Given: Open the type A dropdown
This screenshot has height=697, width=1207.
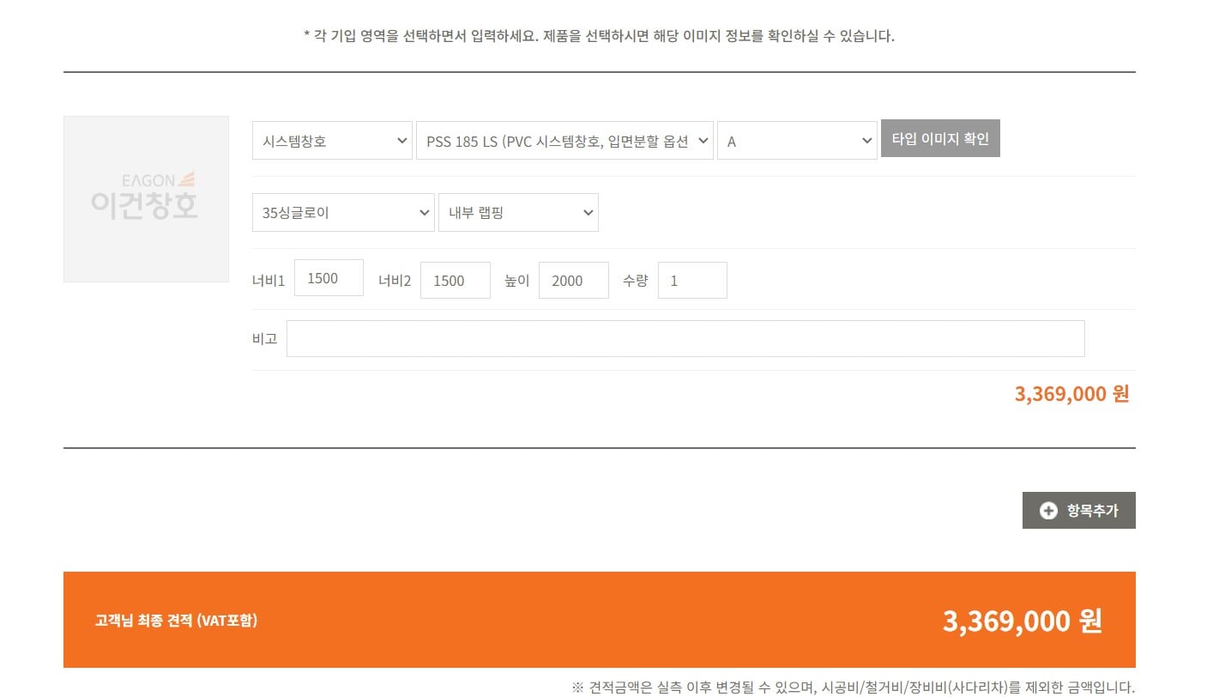Looking at the screenshot, I should [797, 141].
